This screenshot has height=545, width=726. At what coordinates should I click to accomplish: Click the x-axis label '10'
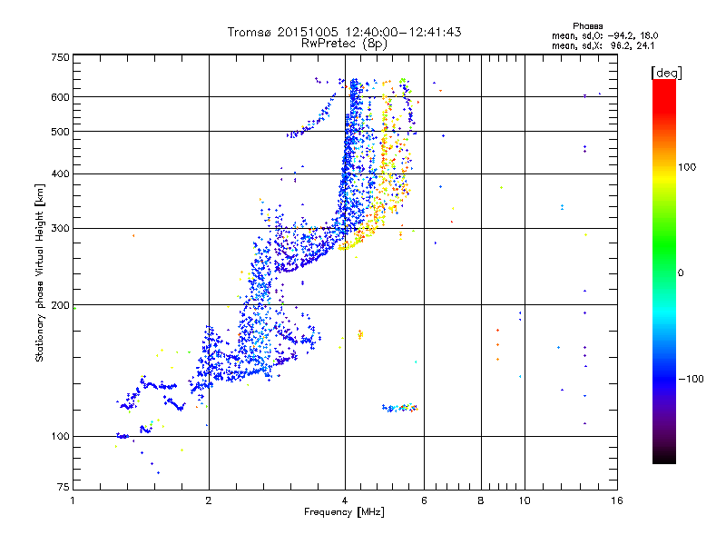(x=525, y=500)
